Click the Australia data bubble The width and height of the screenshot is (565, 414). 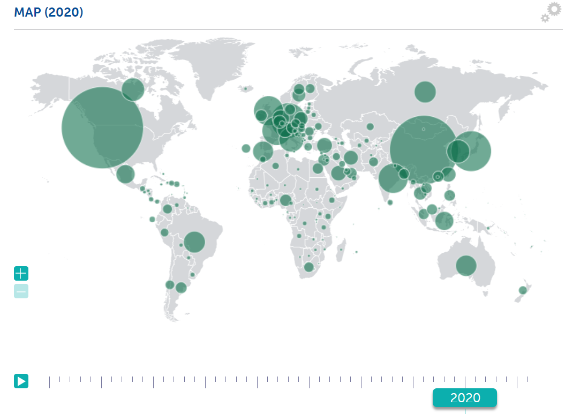[466, 266]
